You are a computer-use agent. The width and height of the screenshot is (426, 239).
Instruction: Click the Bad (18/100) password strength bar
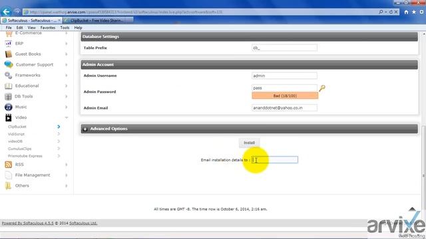click(285, 96)
